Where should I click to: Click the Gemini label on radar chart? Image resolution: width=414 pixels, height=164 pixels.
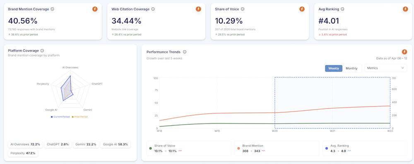[x=88, y=110]
